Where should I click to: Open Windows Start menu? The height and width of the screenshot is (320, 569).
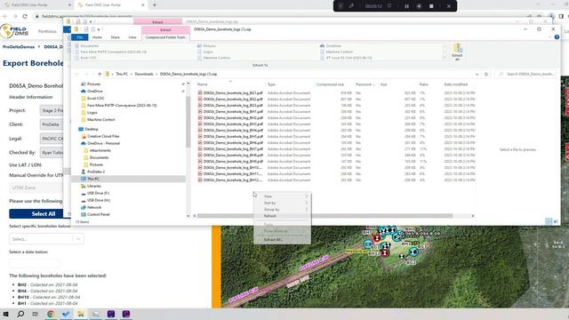(x=5, y=314)
